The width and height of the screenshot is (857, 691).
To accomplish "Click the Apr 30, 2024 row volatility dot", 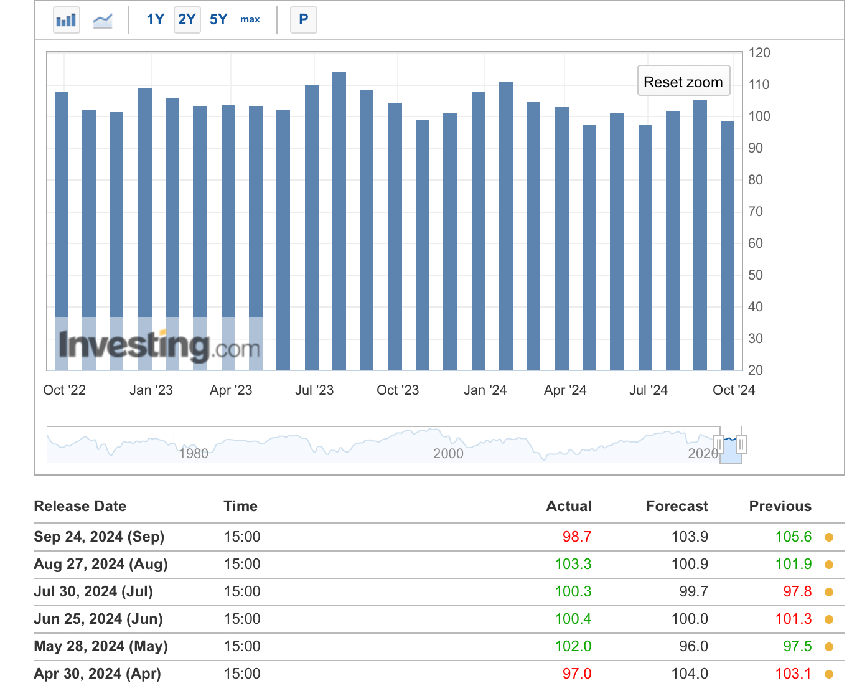I will pyautogui.click(x=829, y=674).
